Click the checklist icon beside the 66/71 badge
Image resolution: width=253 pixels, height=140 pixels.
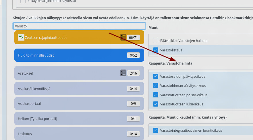click(123, 37)
